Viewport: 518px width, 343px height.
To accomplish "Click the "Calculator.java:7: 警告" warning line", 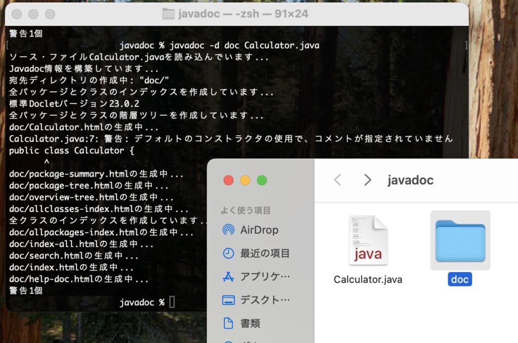I will coord(231,139).
